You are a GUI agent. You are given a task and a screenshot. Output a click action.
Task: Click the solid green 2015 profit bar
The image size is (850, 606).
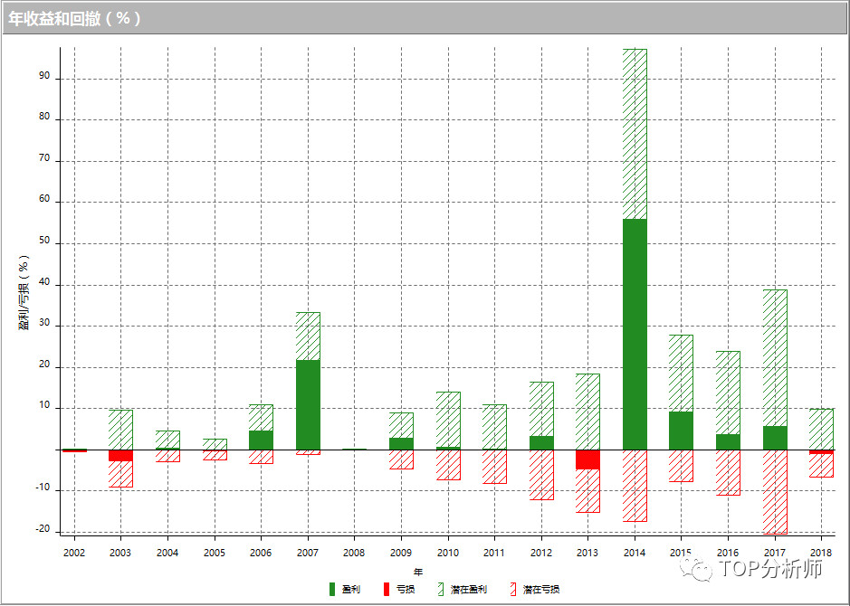coord(681,431)
